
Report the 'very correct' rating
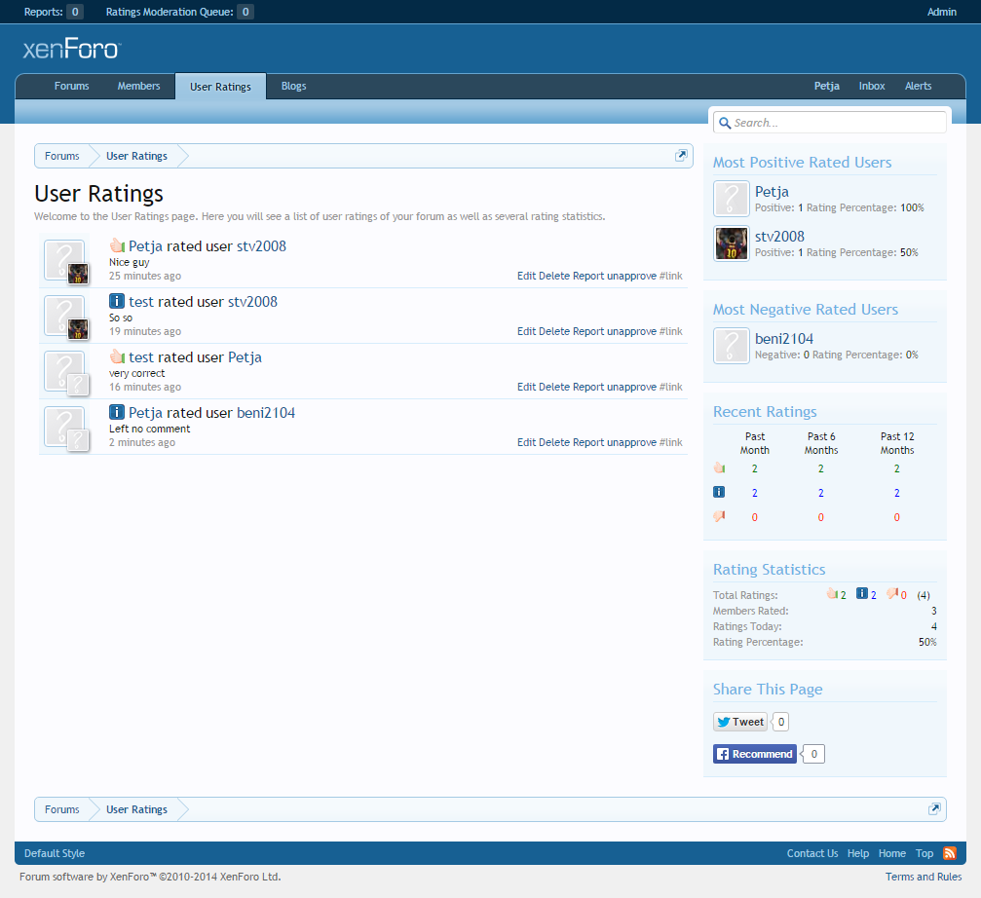[588, 387]
